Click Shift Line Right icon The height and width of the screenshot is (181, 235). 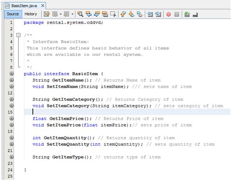(158, 14)
